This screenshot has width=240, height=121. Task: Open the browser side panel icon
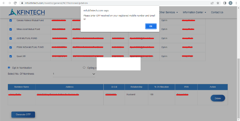pyautogui.click(x=225, y=3)
